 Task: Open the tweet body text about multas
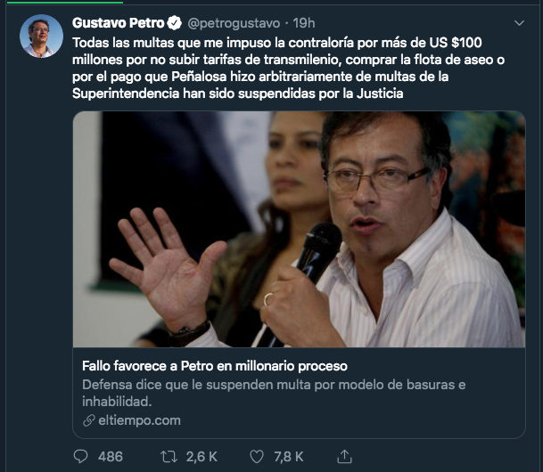click(288, 68)
